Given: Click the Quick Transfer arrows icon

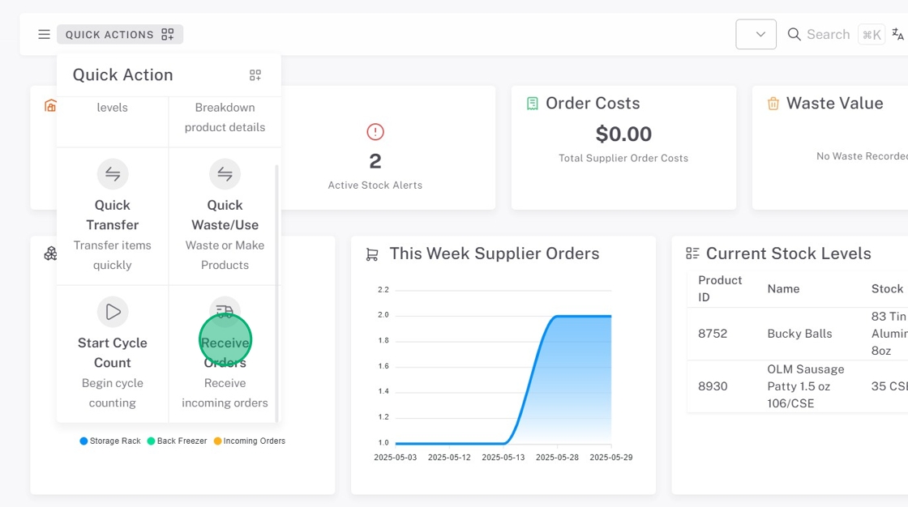Looking at the screenshot, I should [x=113, y=174].
